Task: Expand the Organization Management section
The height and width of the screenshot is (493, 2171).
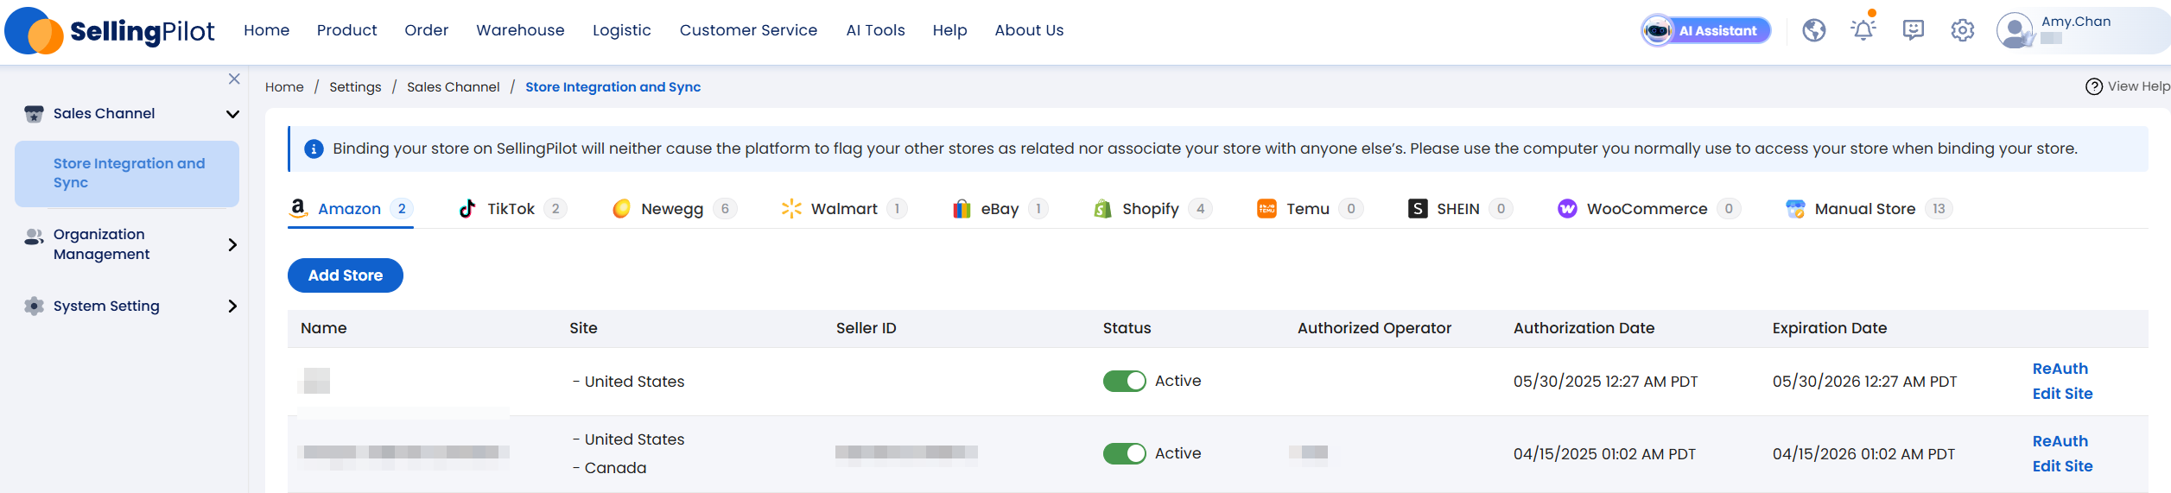Action: (232, 244)
